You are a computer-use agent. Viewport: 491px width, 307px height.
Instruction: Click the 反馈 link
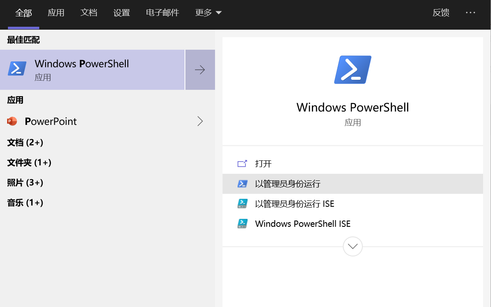(441, 13)
